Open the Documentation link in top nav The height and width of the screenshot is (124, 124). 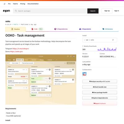pyautogui.click(x=33, y=4)
